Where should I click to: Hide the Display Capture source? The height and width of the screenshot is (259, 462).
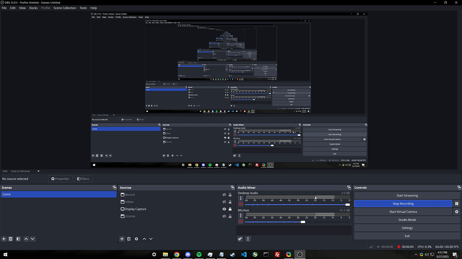224,209
